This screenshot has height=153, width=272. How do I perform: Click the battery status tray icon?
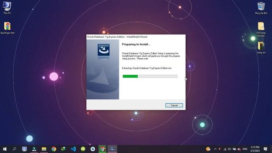[234, 149]
